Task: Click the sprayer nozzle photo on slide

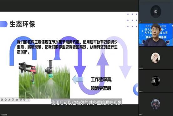Action: 44,79
